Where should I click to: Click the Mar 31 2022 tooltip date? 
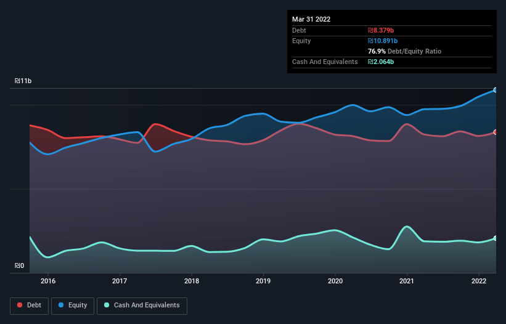click(311, 19)
